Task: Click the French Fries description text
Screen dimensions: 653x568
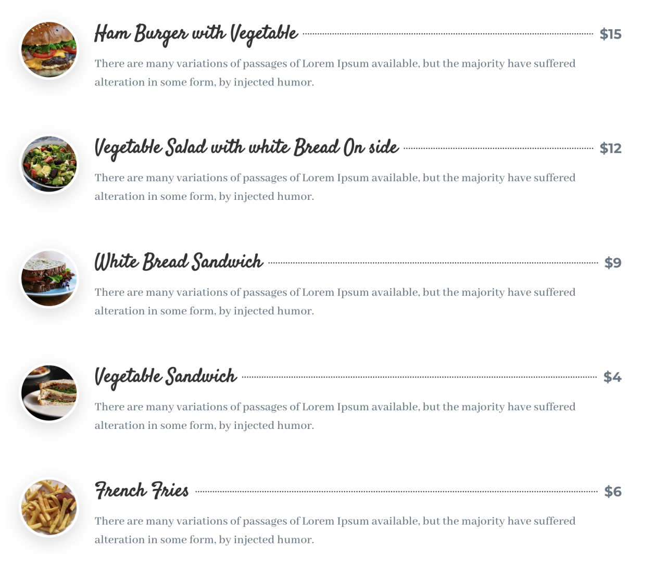Action: pos(335,530)
